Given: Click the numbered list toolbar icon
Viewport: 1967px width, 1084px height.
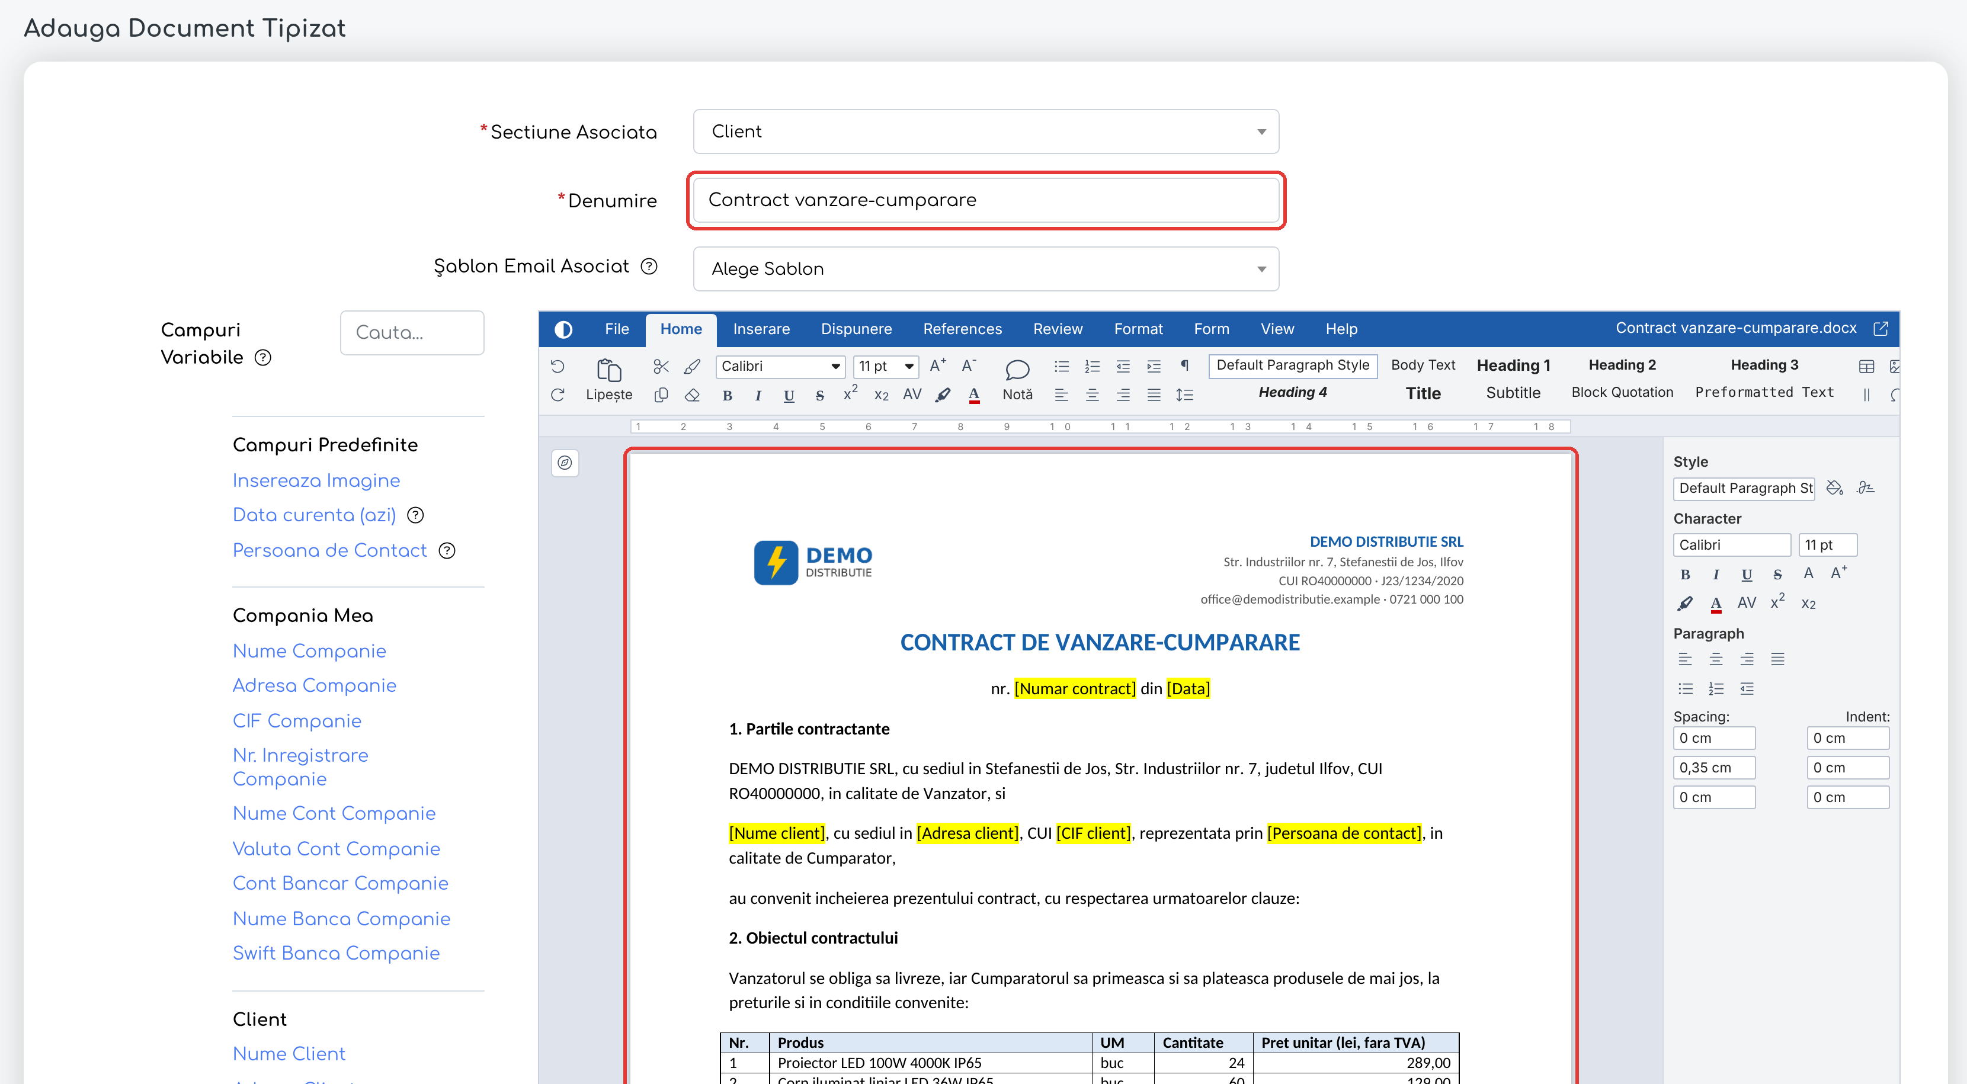Looking at the screenshot, I should click(x=1092, y=367).
